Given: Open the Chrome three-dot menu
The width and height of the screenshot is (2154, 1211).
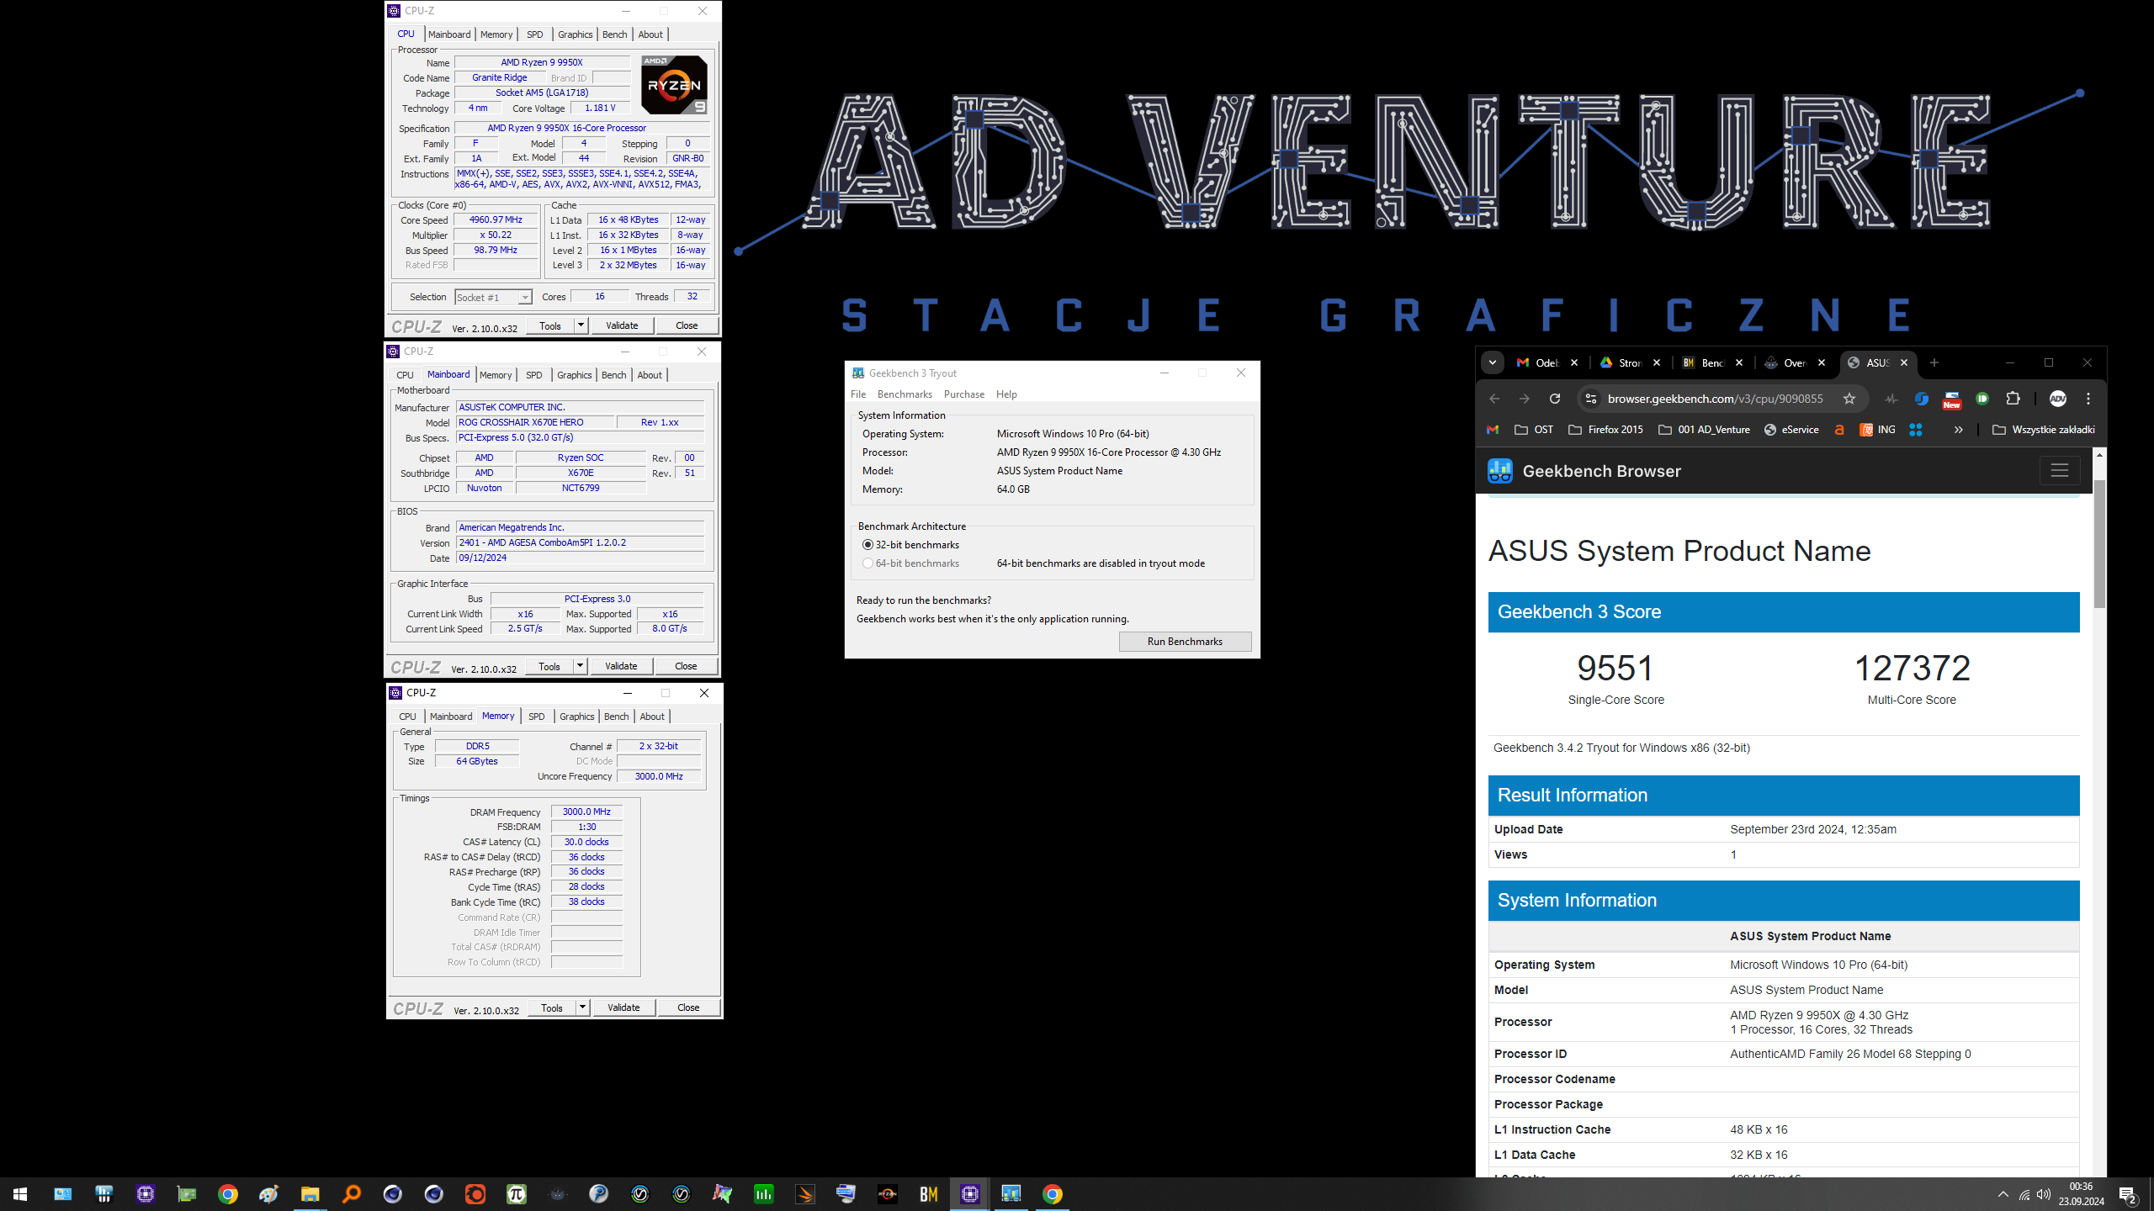Looking at the screenshot, I should tap(2088, 399).
